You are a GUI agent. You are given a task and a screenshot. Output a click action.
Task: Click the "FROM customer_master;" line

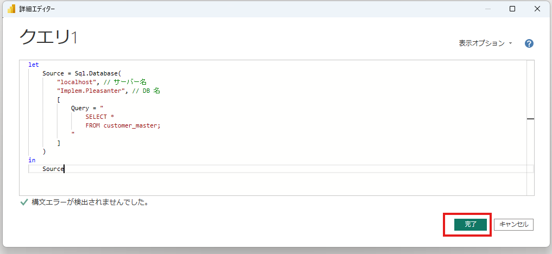click(123, 125)
